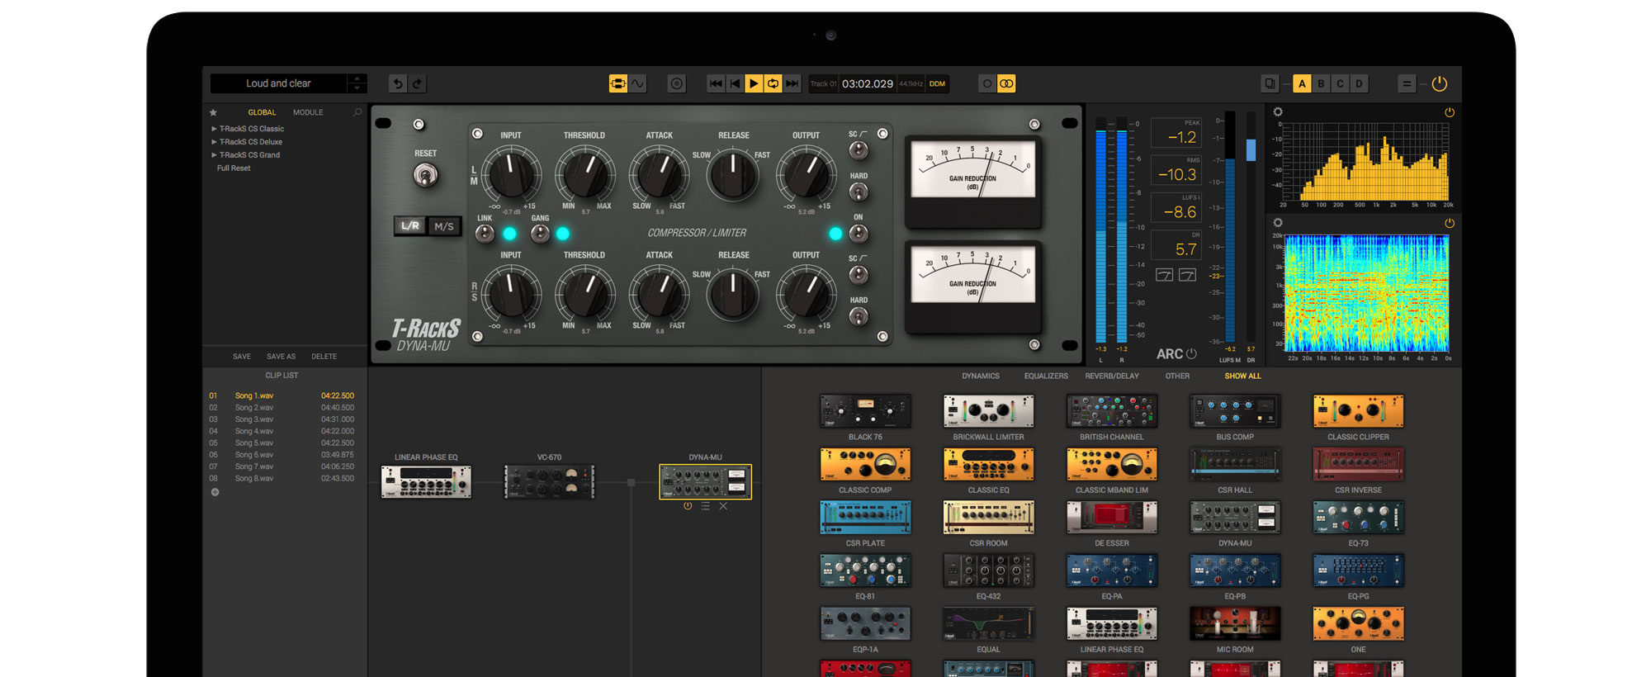1651x677 pixels.
Task: Rewind to the start of the track
Action: coord(735,83)
